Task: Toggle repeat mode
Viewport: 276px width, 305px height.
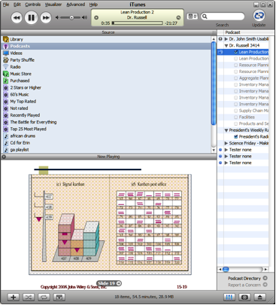Action: pyautogui.click(x=44, y=297)
